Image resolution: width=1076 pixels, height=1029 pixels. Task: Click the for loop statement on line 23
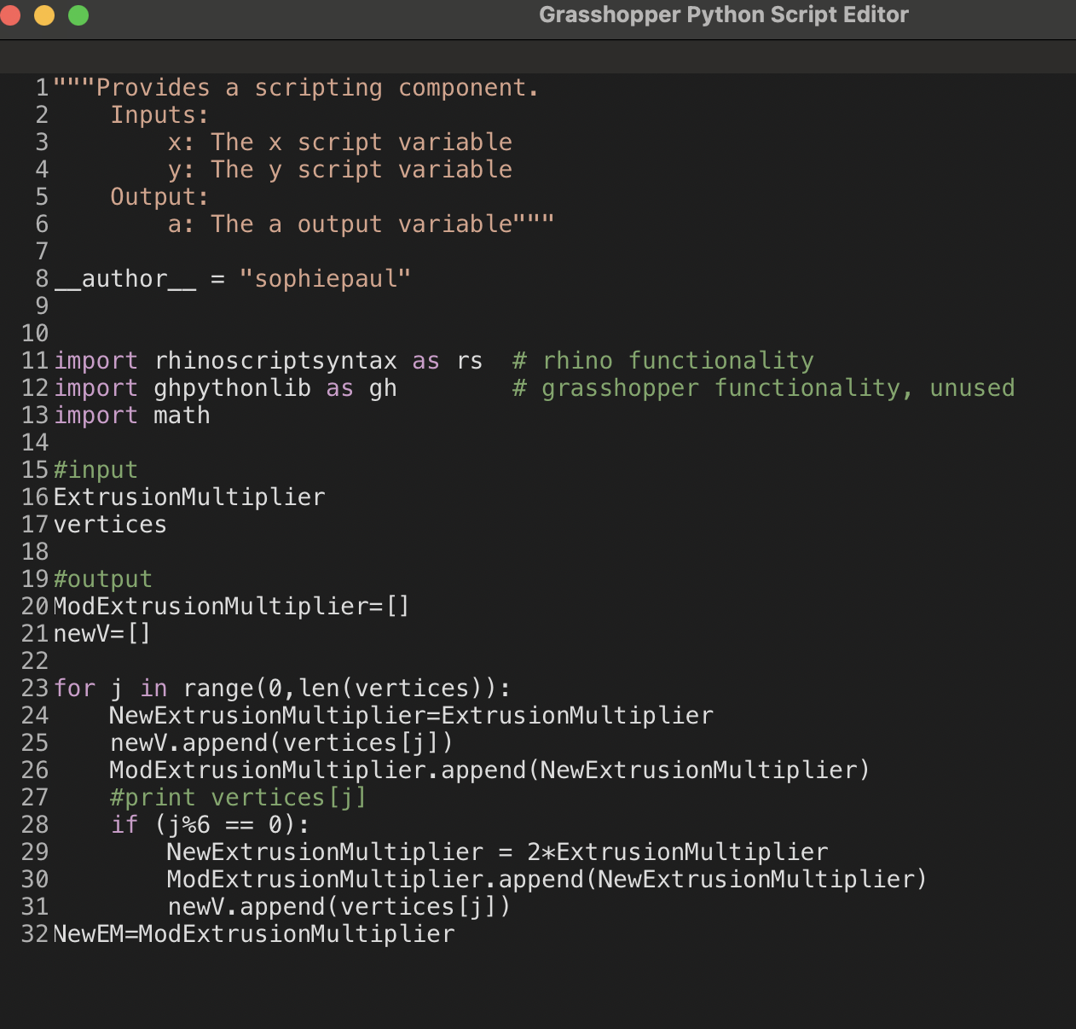click(281, 688)
